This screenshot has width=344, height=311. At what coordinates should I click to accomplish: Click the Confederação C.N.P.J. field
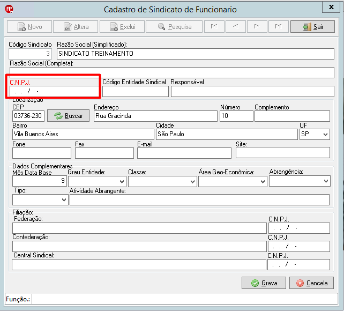point(299,247)
